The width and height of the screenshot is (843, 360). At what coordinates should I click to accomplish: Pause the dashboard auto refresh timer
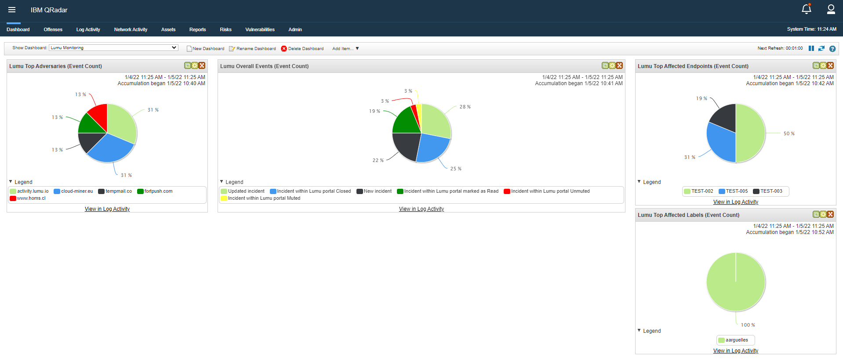(x=811, y=48)
